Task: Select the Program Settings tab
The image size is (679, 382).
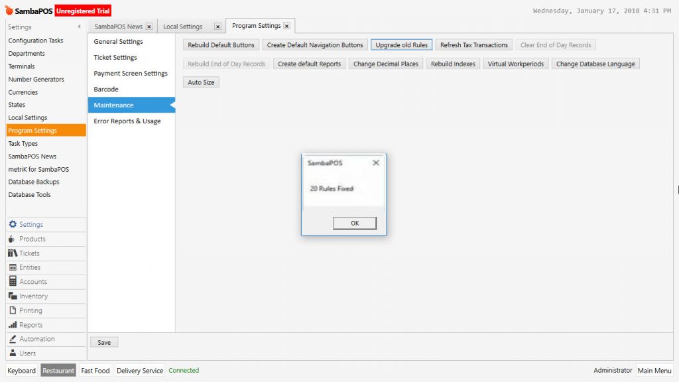Action: point(257,26)
